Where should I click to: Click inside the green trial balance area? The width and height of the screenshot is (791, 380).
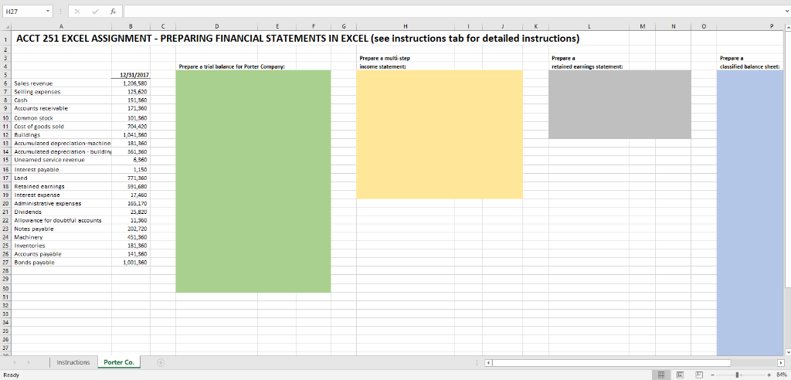click(253, 182)
